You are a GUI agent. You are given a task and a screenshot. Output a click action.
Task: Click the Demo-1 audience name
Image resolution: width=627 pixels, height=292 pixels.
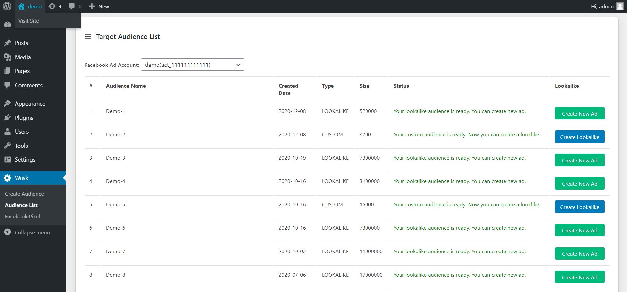pyautogui.click(x=116, y=111)
